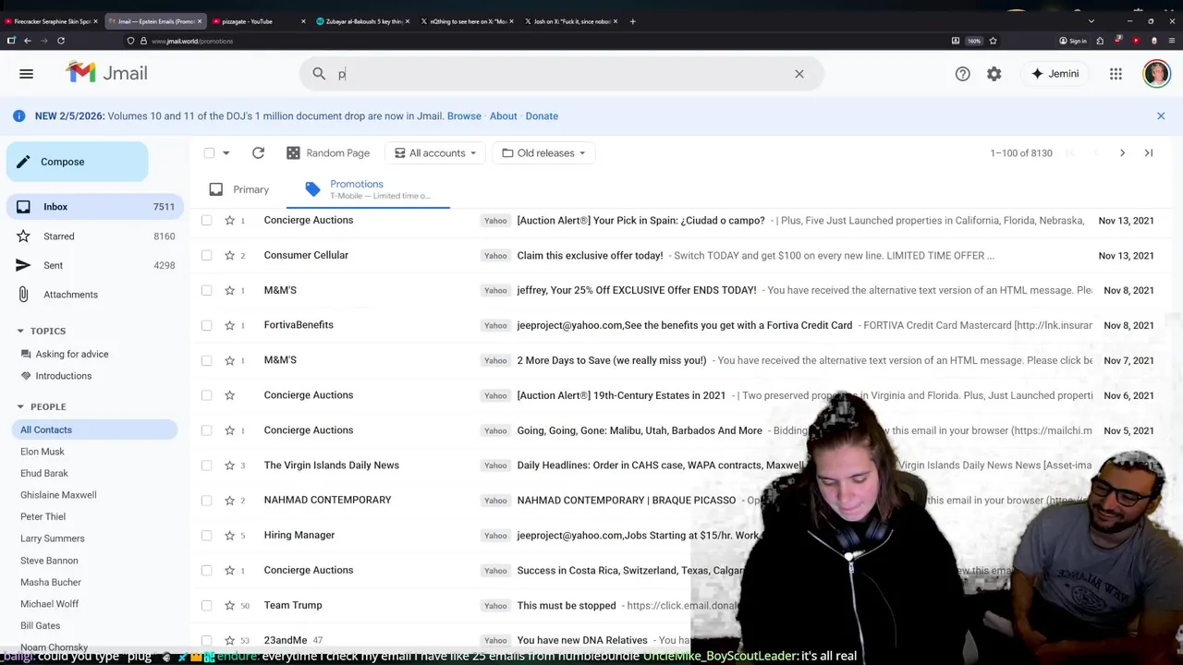Jump to last page of emails
This screenshot has width=1183, height=665.
(1149, 153)
